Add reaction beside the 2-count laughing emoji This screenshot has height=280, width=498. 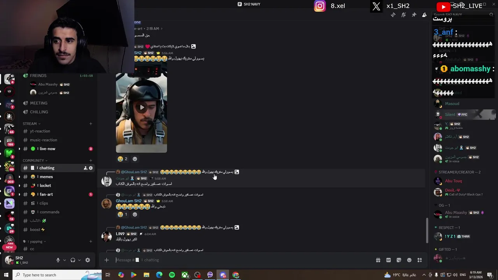135,159
